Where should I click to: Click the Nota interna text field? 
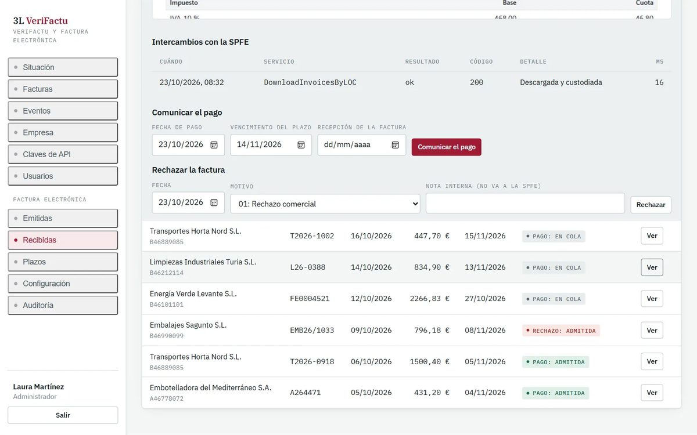click(525, 203)
